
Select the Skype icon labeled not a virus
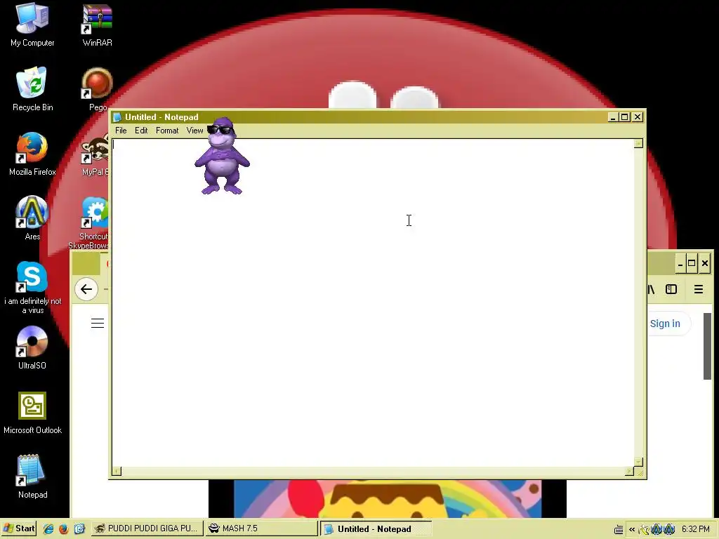(x=32, y=287)
